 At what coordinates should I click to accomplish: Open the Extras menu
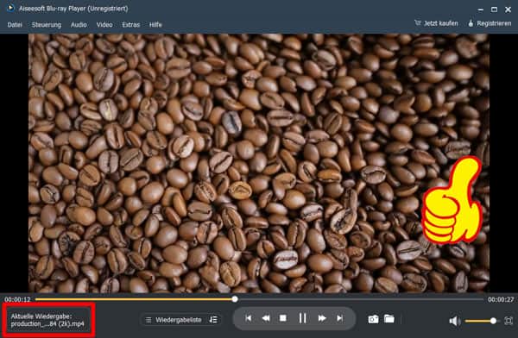pyautogui.click(x=131, y=25)
